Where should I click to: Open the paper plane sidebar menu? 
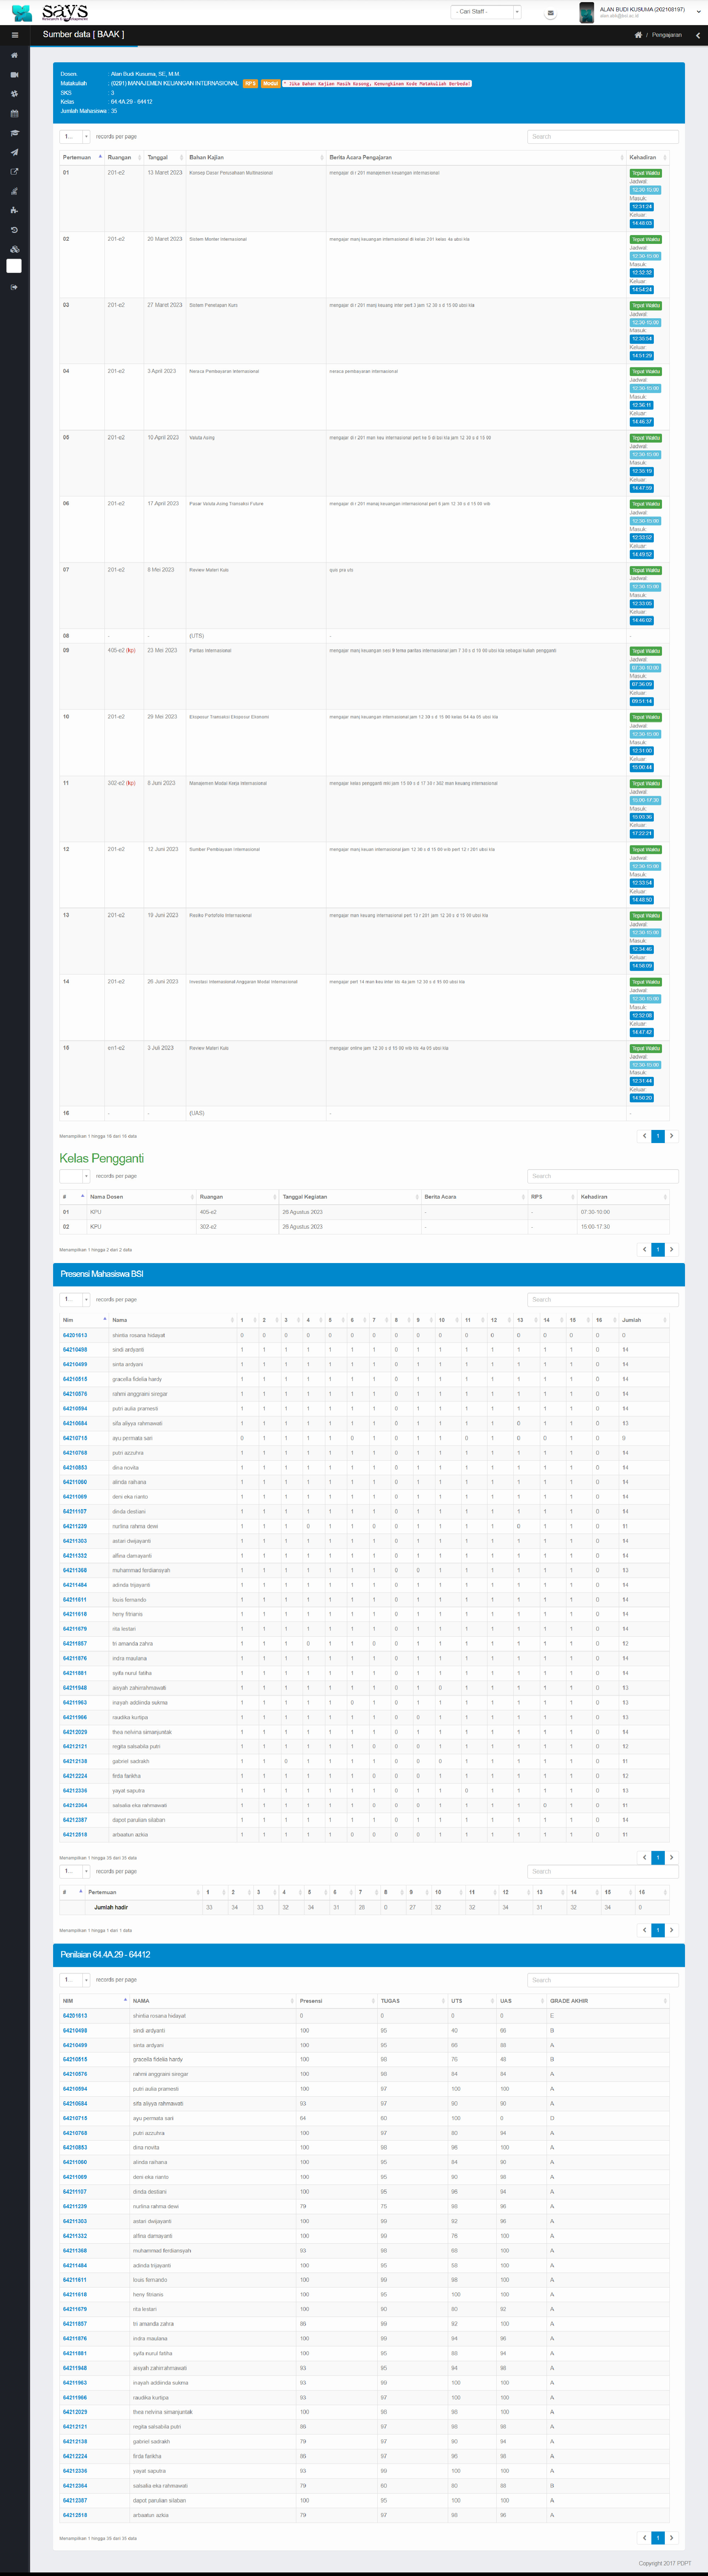pos(14,152)
